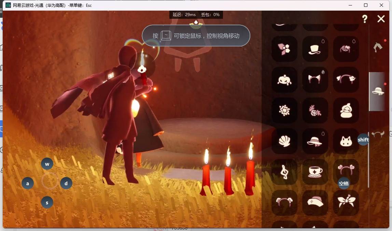The height and width of the screenshot is (231, 392).
Task: Choose the cat ears headband
Action: [x=315, y=80]
